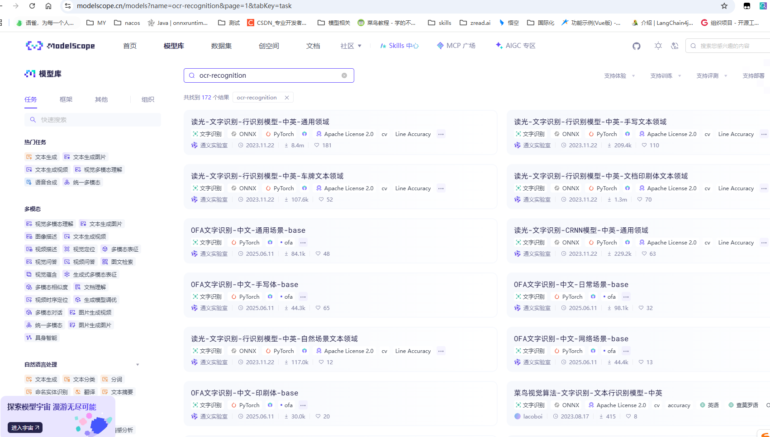Image resolution: width=770 pixels, height=437 pixels.
Task: Open more tags for 读光-通用领域 card
Action: coord(441,134)
